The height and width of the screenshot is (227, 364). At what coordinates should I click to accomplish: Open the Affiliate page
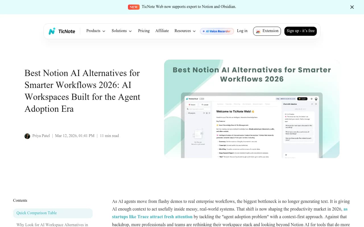(162, 31)
